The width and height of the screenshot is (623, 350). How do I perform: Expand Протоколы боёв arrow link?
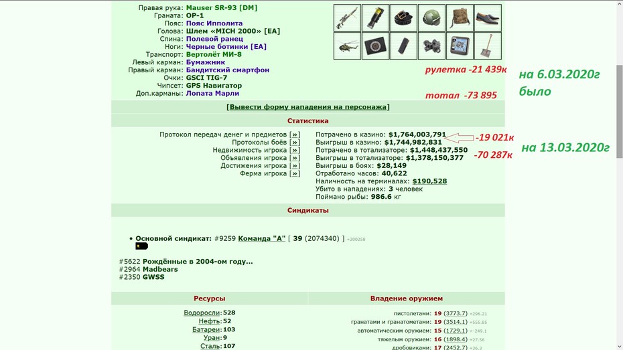(x=295, y=142)
